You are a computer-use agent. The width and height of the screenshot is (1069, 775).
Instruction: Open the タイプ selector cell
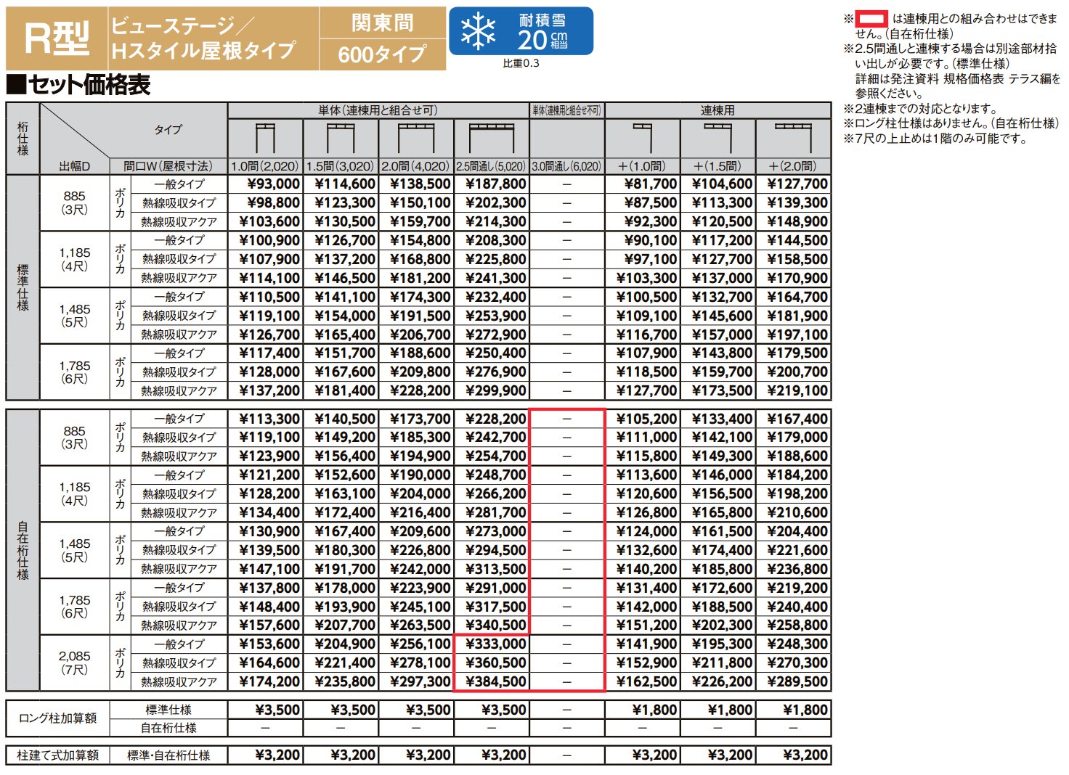(168, 128)
